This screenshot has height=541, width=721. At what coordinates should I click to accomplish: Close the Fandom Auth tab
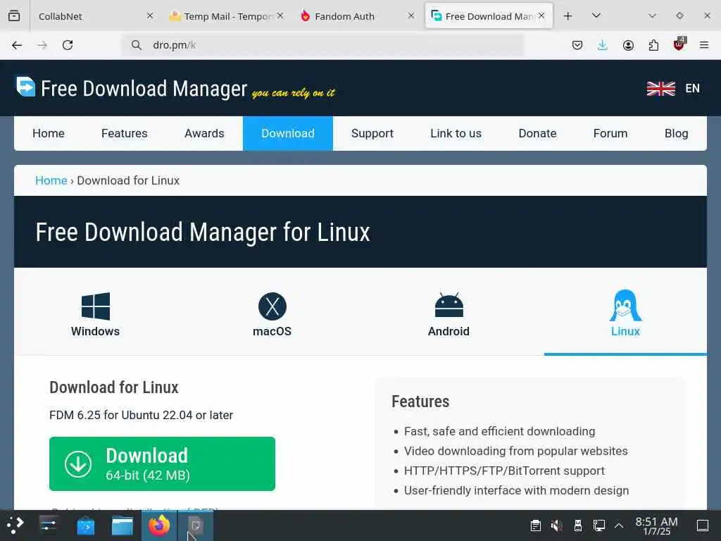click(411, 15)
